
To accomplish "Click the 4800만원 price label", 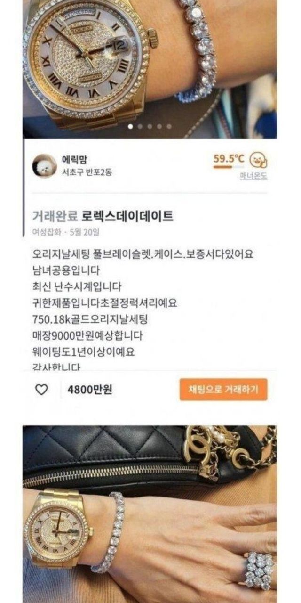I will [x=90, y=390].
